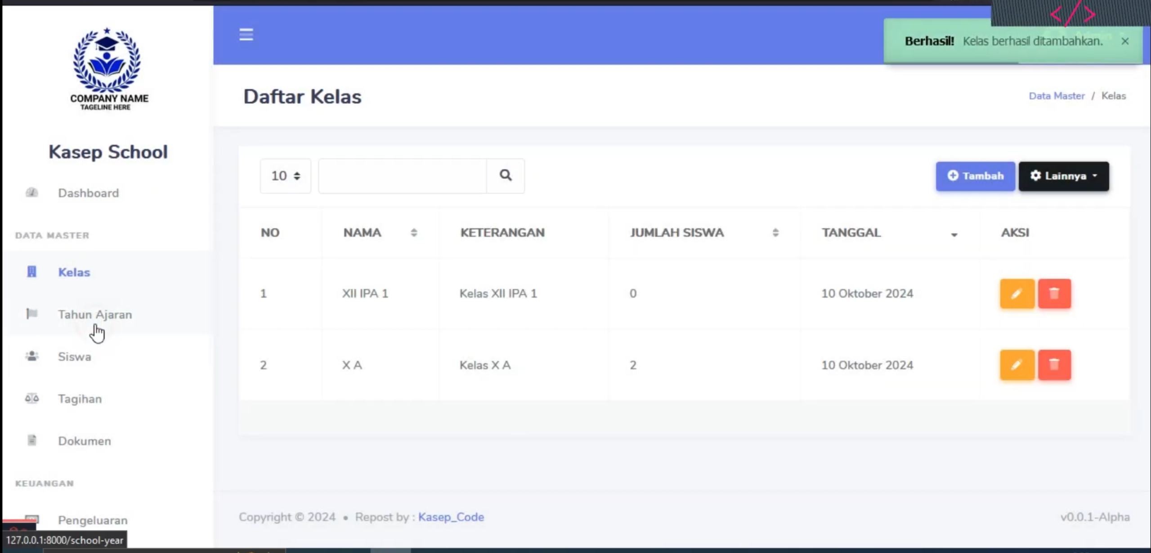Click the v0.0.1-Alpha version text
The image size is (1151, 553).
point(1095,517)
